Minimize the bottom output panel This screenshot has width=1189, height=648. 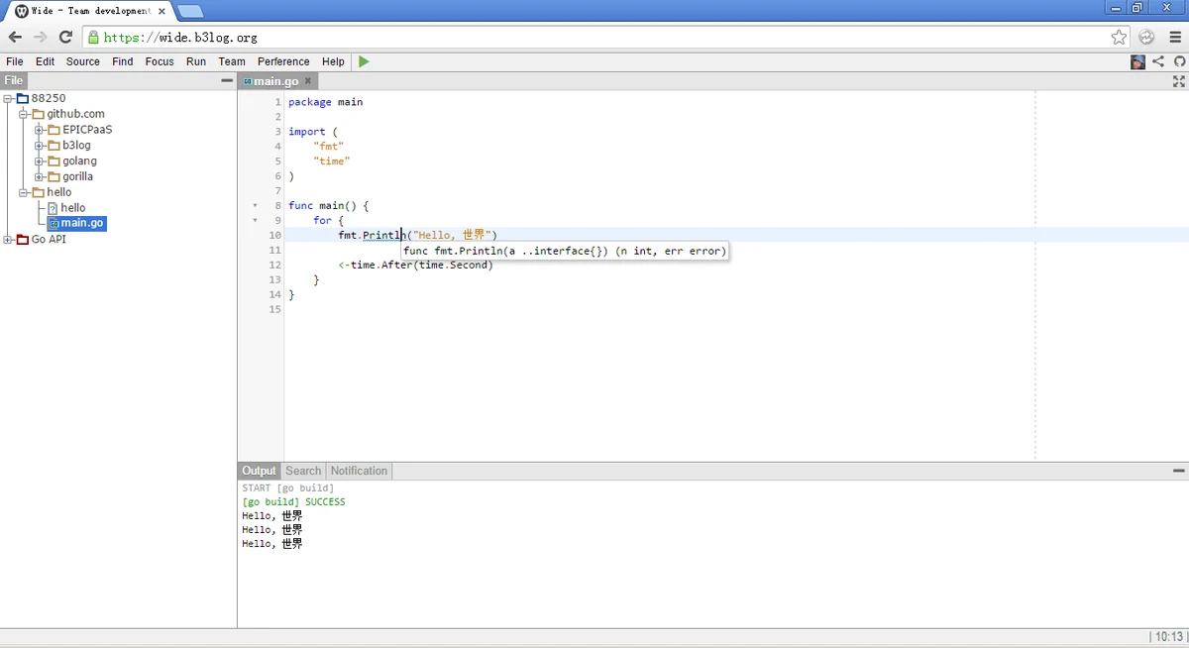1179,471
